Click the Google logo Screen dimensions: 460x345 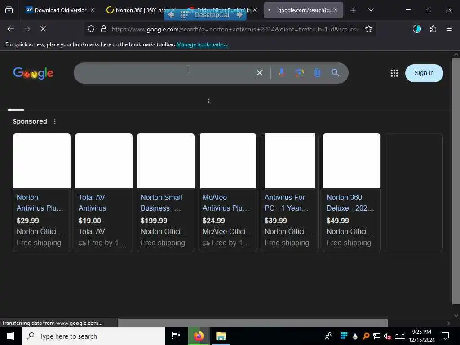[33, 73]
